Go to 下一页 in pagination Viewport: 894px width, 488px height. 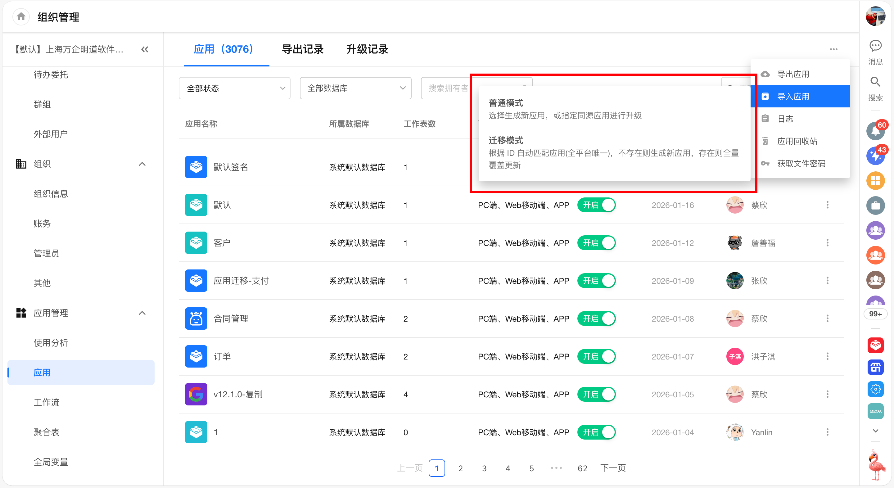coord(613,468)
